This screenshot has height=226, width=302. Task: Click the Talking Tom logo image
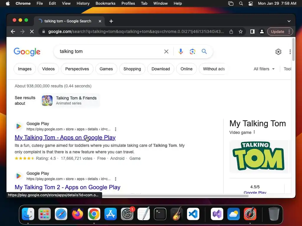[x=258, y=157]
